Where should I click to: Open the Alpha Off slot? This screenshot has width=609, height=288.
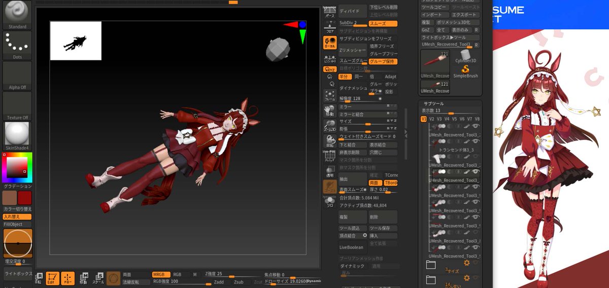pos(17,76)
